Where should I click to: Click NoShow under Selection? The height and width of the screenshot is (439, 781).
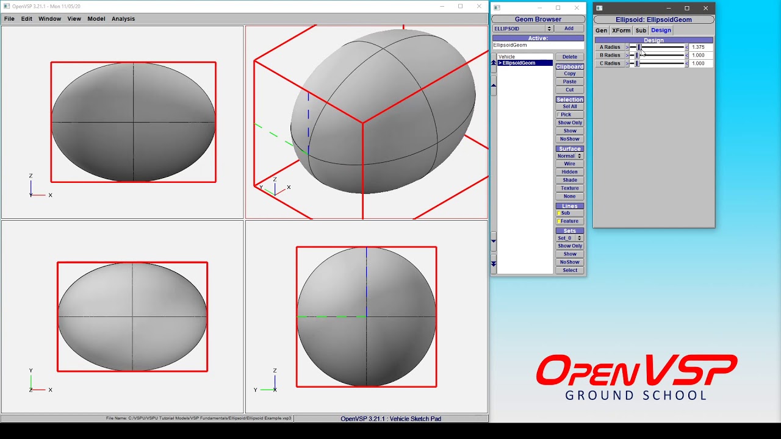point(569,139)
